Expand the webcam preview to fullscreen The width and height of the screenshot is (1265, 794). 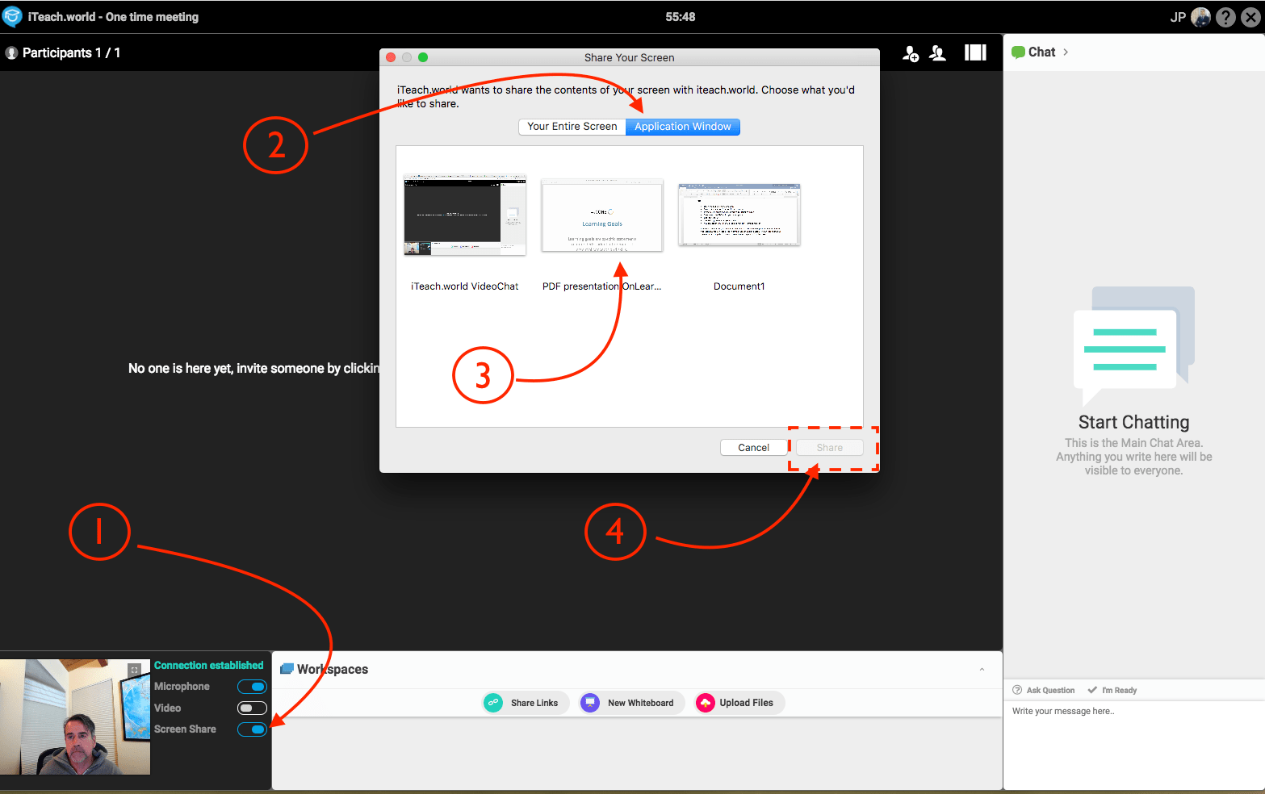coord(135,670)
